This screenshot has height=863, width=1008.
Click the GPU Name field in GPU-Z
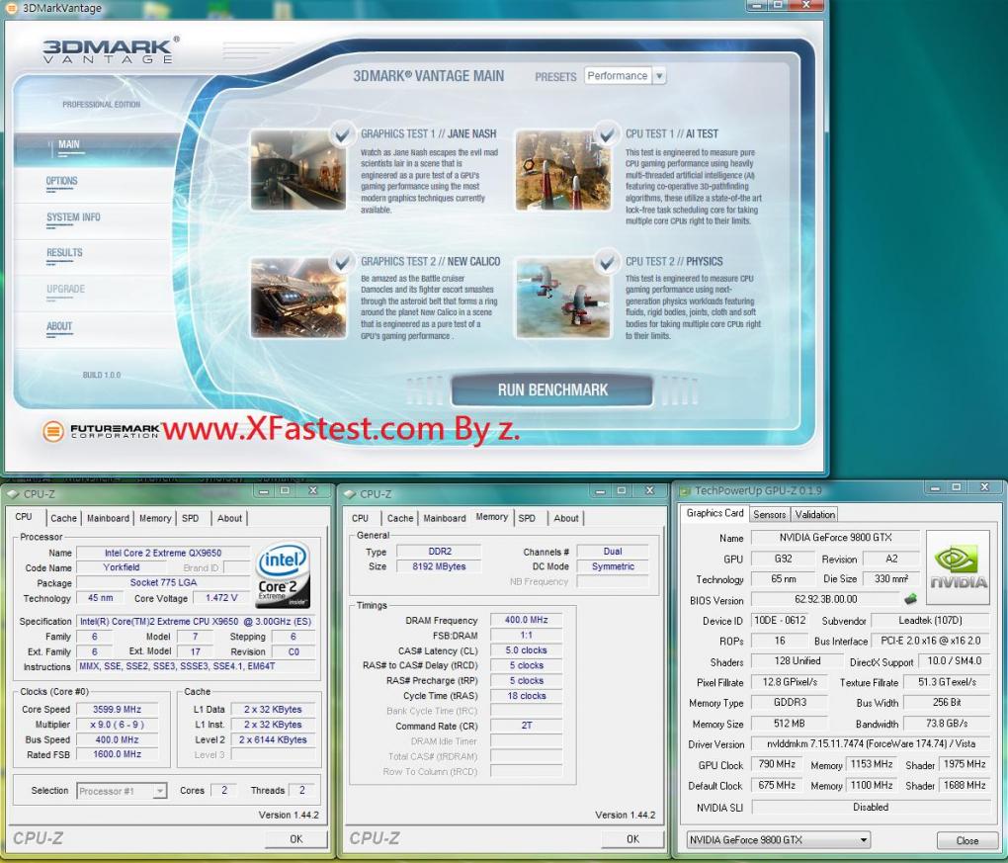[x=836, y=538]
